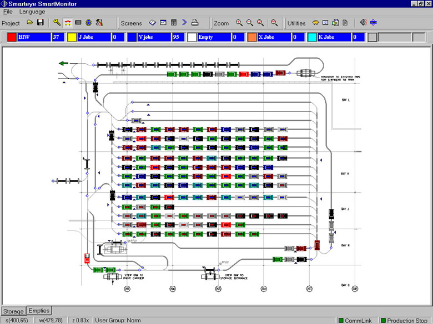The height and width of the screenshot is (324, 433).
Task: Click the red BIW color swatch
Action: click(12, 37)
